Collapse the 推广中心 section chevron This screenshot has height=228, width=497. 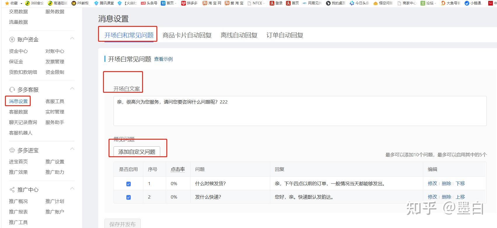coord(72,189)
